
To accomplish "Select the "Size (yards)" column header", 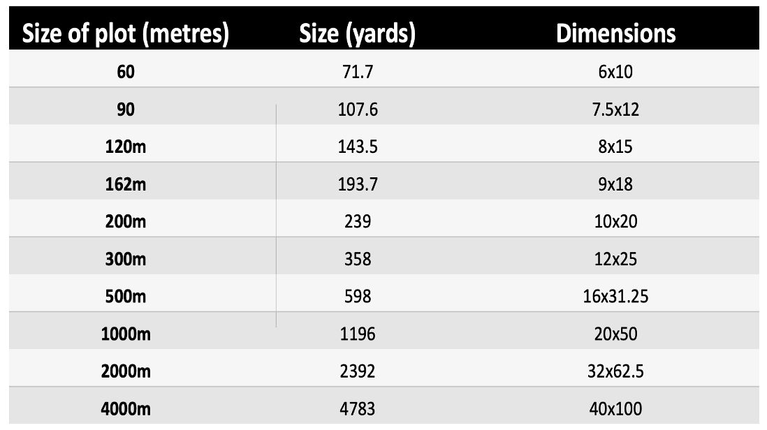I will click(357, 34).
